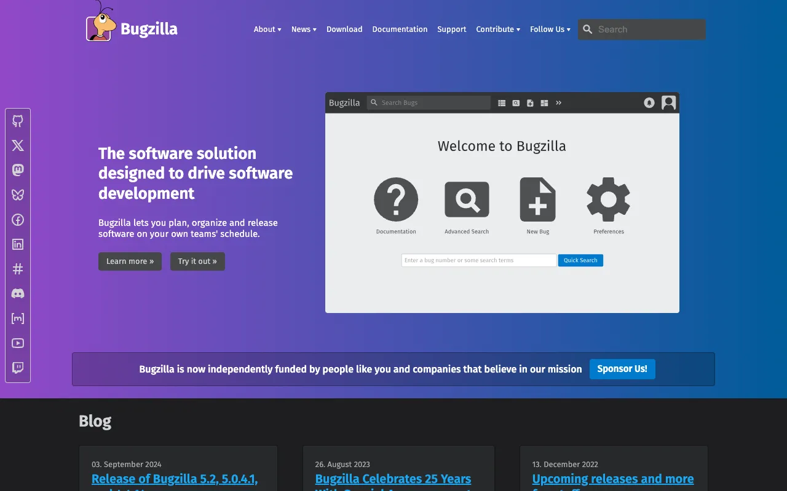Open the Matrix chat icon
Viewport: 787px width, 491px height.
(x=18, y=318)
